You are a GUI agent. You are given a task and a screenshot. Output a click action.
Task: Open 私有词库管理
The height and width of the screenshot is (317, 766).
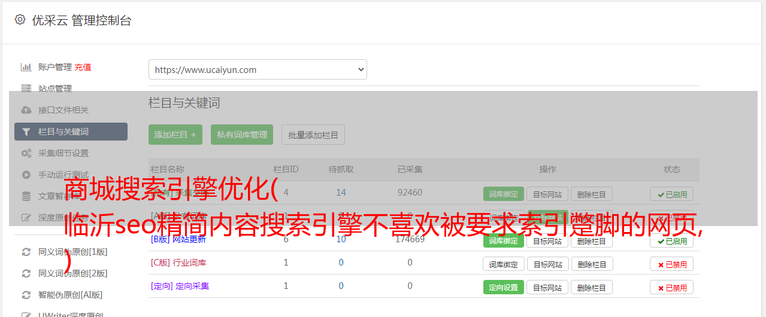[x=242, y=135]
